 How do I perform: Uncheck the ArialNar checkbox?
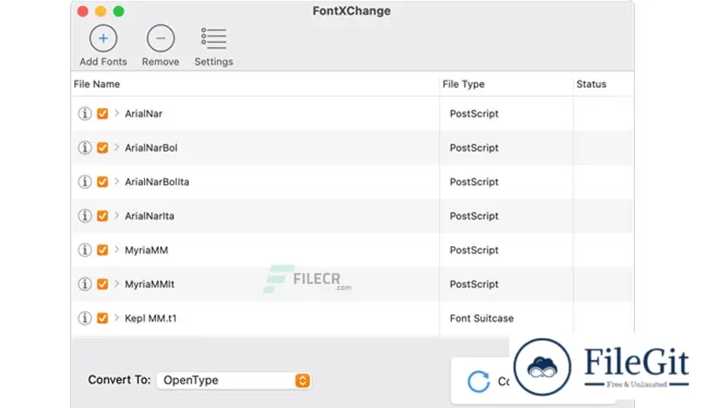(103, 114)
